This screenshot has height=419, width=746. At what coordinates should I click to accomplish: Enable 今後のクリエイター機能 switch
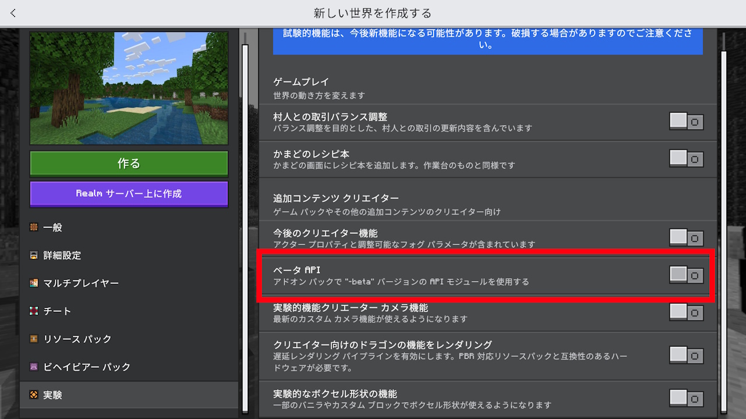[686, 237]
